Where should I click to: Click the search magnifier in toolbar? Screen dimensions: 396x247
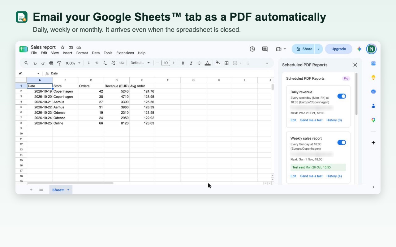[26, 63]
